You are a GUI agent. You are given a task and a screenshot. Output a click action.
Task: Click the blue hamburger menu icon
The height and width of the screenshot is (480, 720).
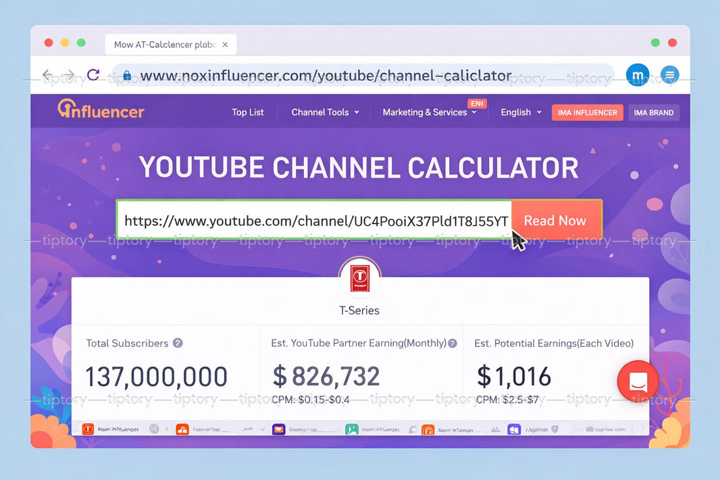point(670,75)
